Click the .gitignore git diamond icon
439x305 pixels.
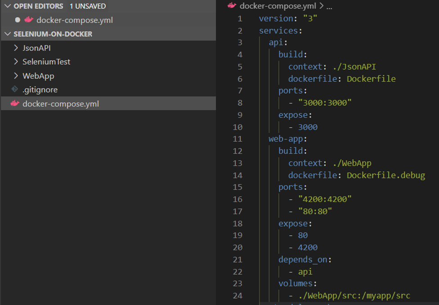(14, 90)
